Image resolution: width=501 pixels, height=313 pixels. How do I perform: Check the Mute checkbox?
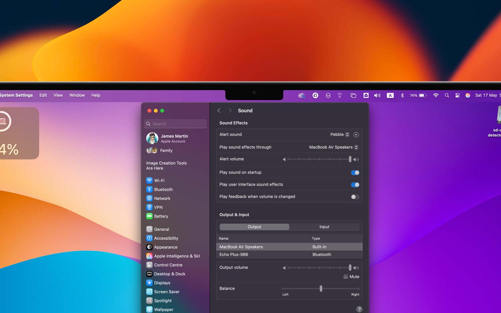pyautogui.click(x=346, y=276)
